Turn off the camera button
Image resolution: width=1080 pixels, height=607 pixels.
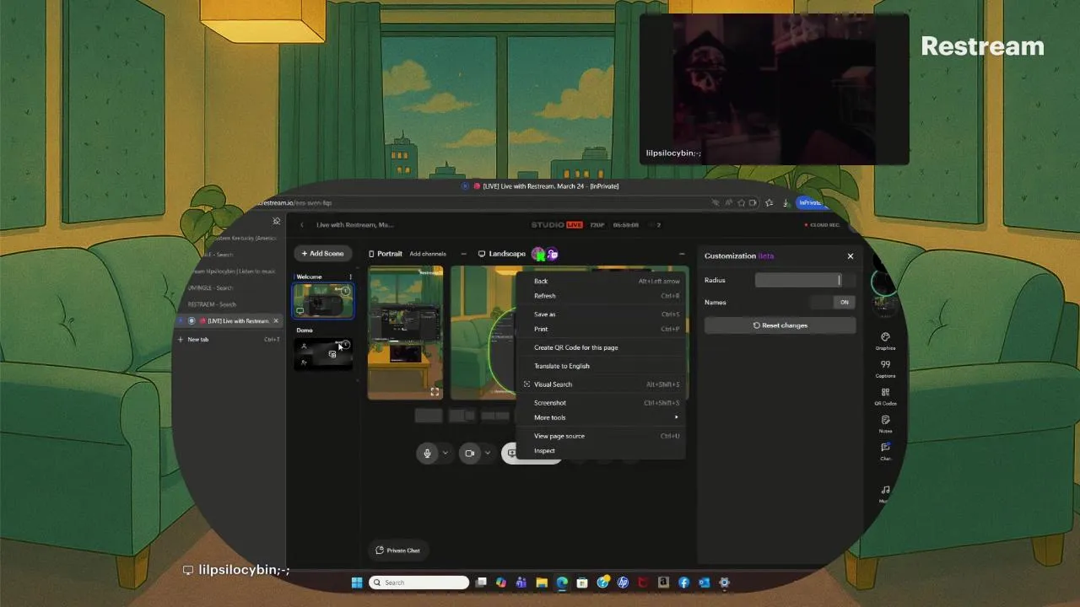tap(470, 454)
